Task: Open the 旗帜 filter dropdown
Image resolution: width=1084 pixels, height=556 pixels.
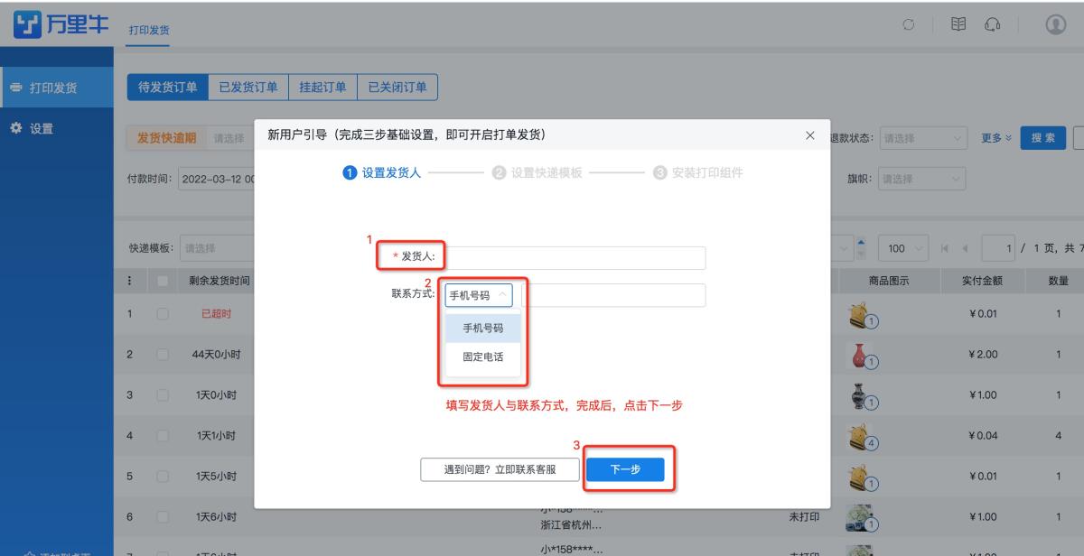Action: click(920, 179)
